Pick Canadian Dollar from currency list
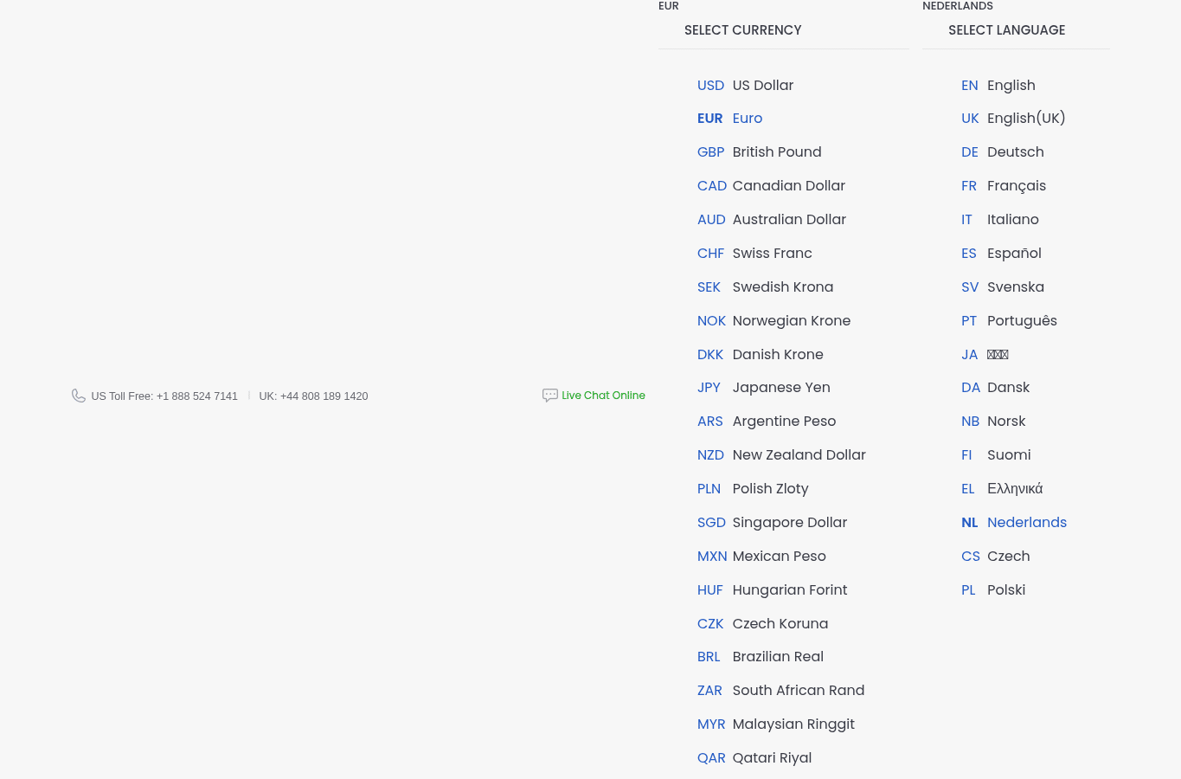 pos(772,186)
